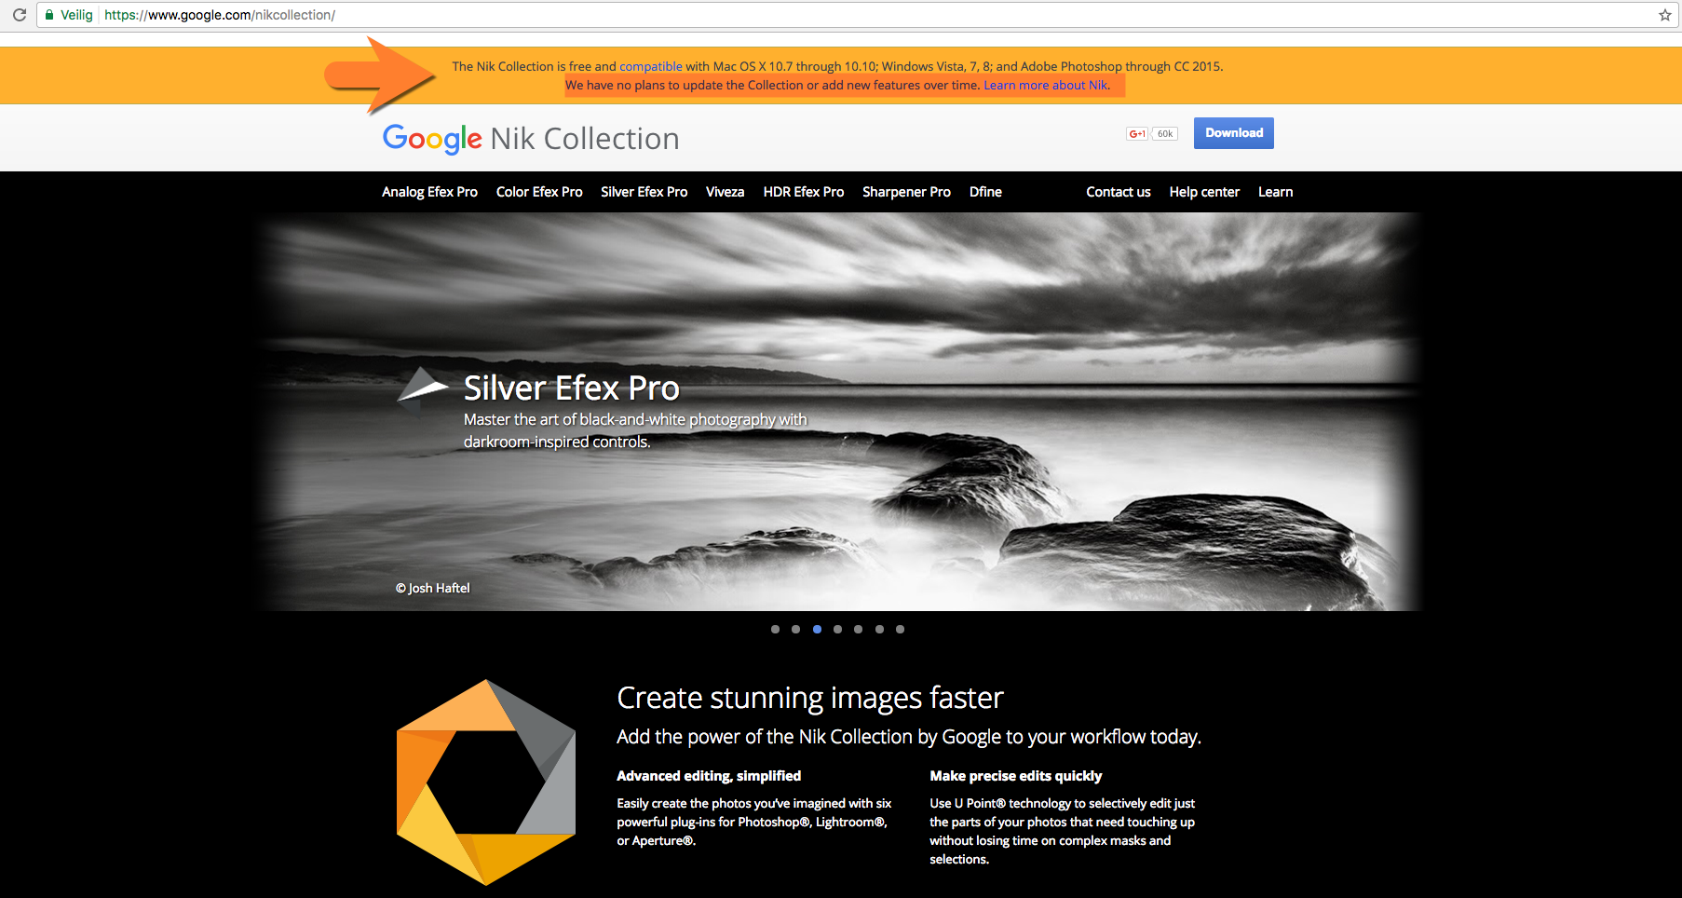Bookmark the page using the star icon
The width and height of the screenshot is (1682, 898).
[x=1665, y=15]
